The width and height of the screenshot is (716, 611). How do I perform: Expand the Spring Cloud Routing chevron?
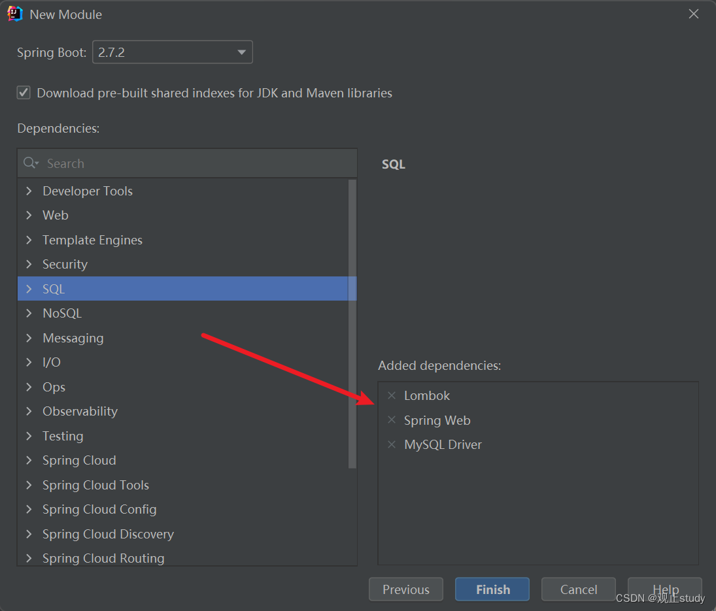[29, 558]
